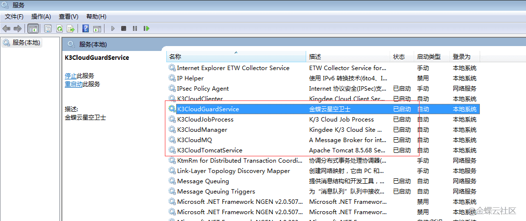This screenshot has width=526, height=221.
Task: Click the Back arrow toolbar icon
Action: (6, 28)
